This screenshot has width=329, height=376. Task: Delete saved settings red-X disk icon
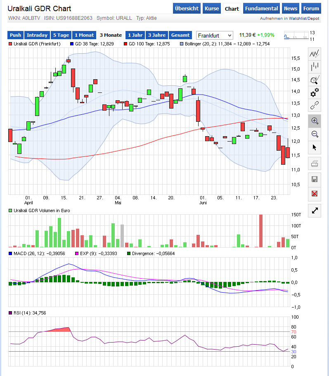click(315, 194)
